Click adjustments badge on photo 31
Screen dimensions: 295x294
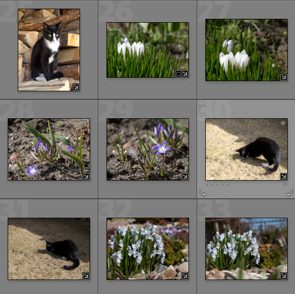86,276
